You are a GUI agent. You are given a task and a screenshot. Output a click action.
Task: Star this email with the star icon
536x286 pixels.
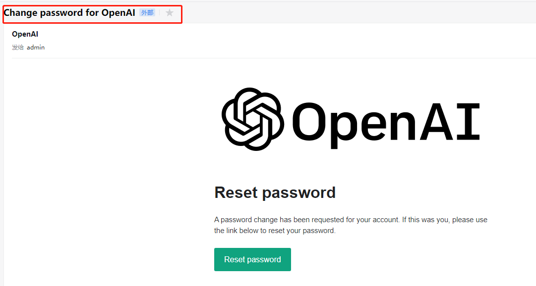tap(170, 13)
